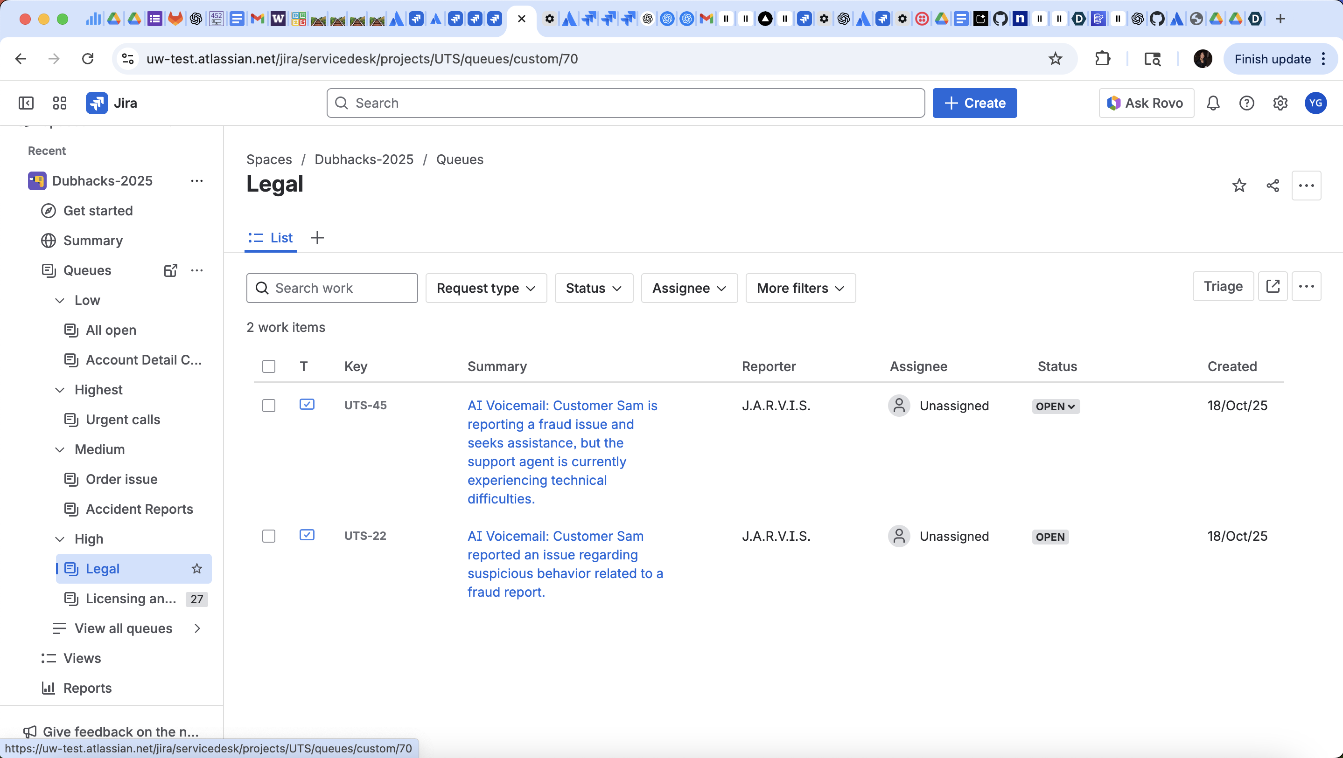Click the Search work field
The width and height of the screenshot is (1343, 758).
click(x=332, y=288)
